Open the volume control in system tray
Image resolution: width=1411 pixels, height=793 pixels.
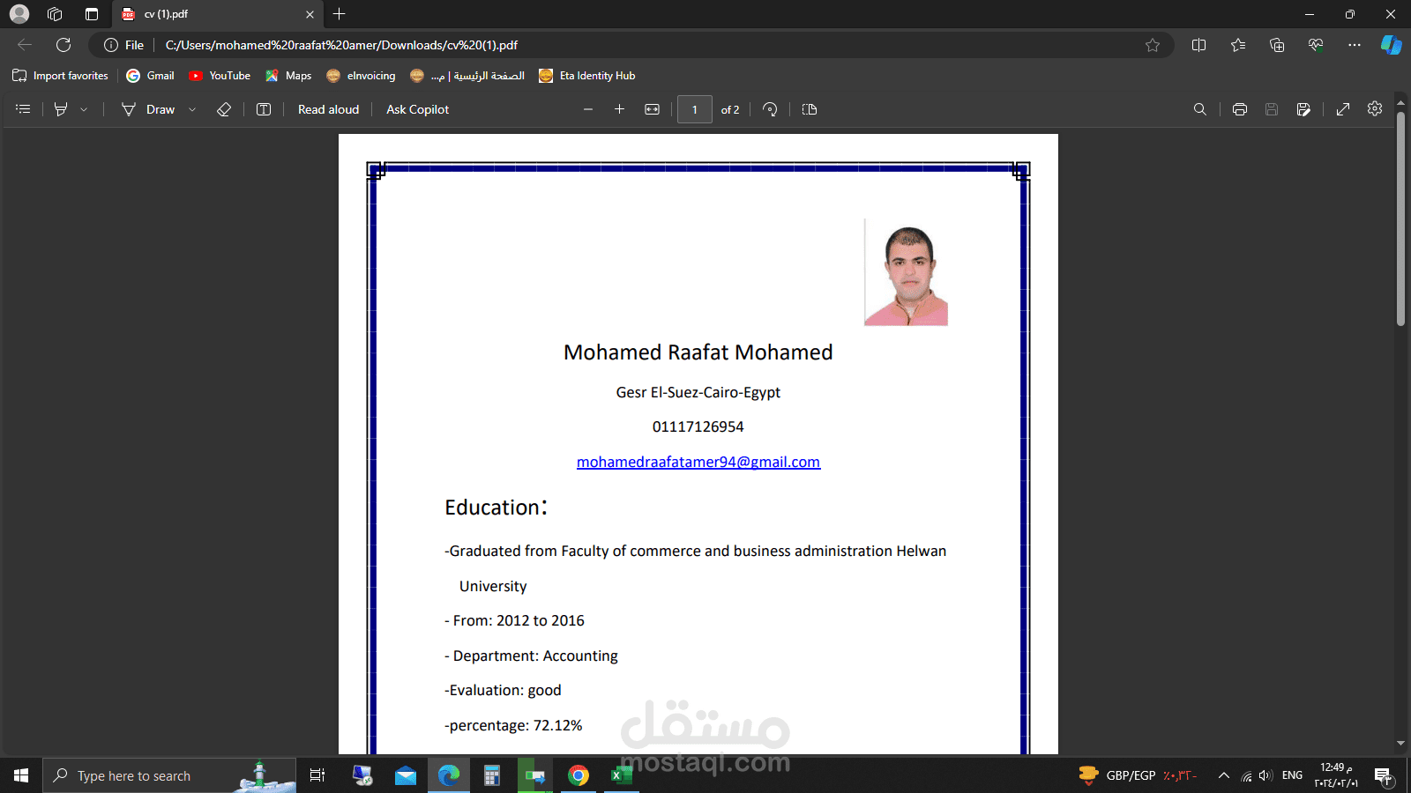(1266, 775)
